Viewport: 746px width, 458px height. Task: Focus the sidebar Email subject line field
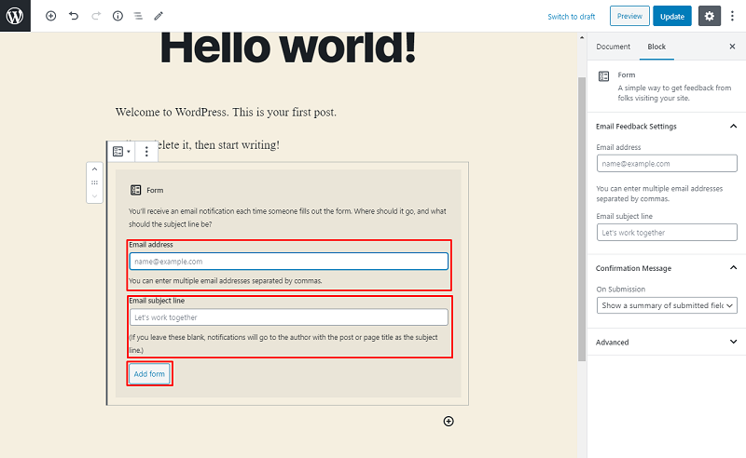667,233
